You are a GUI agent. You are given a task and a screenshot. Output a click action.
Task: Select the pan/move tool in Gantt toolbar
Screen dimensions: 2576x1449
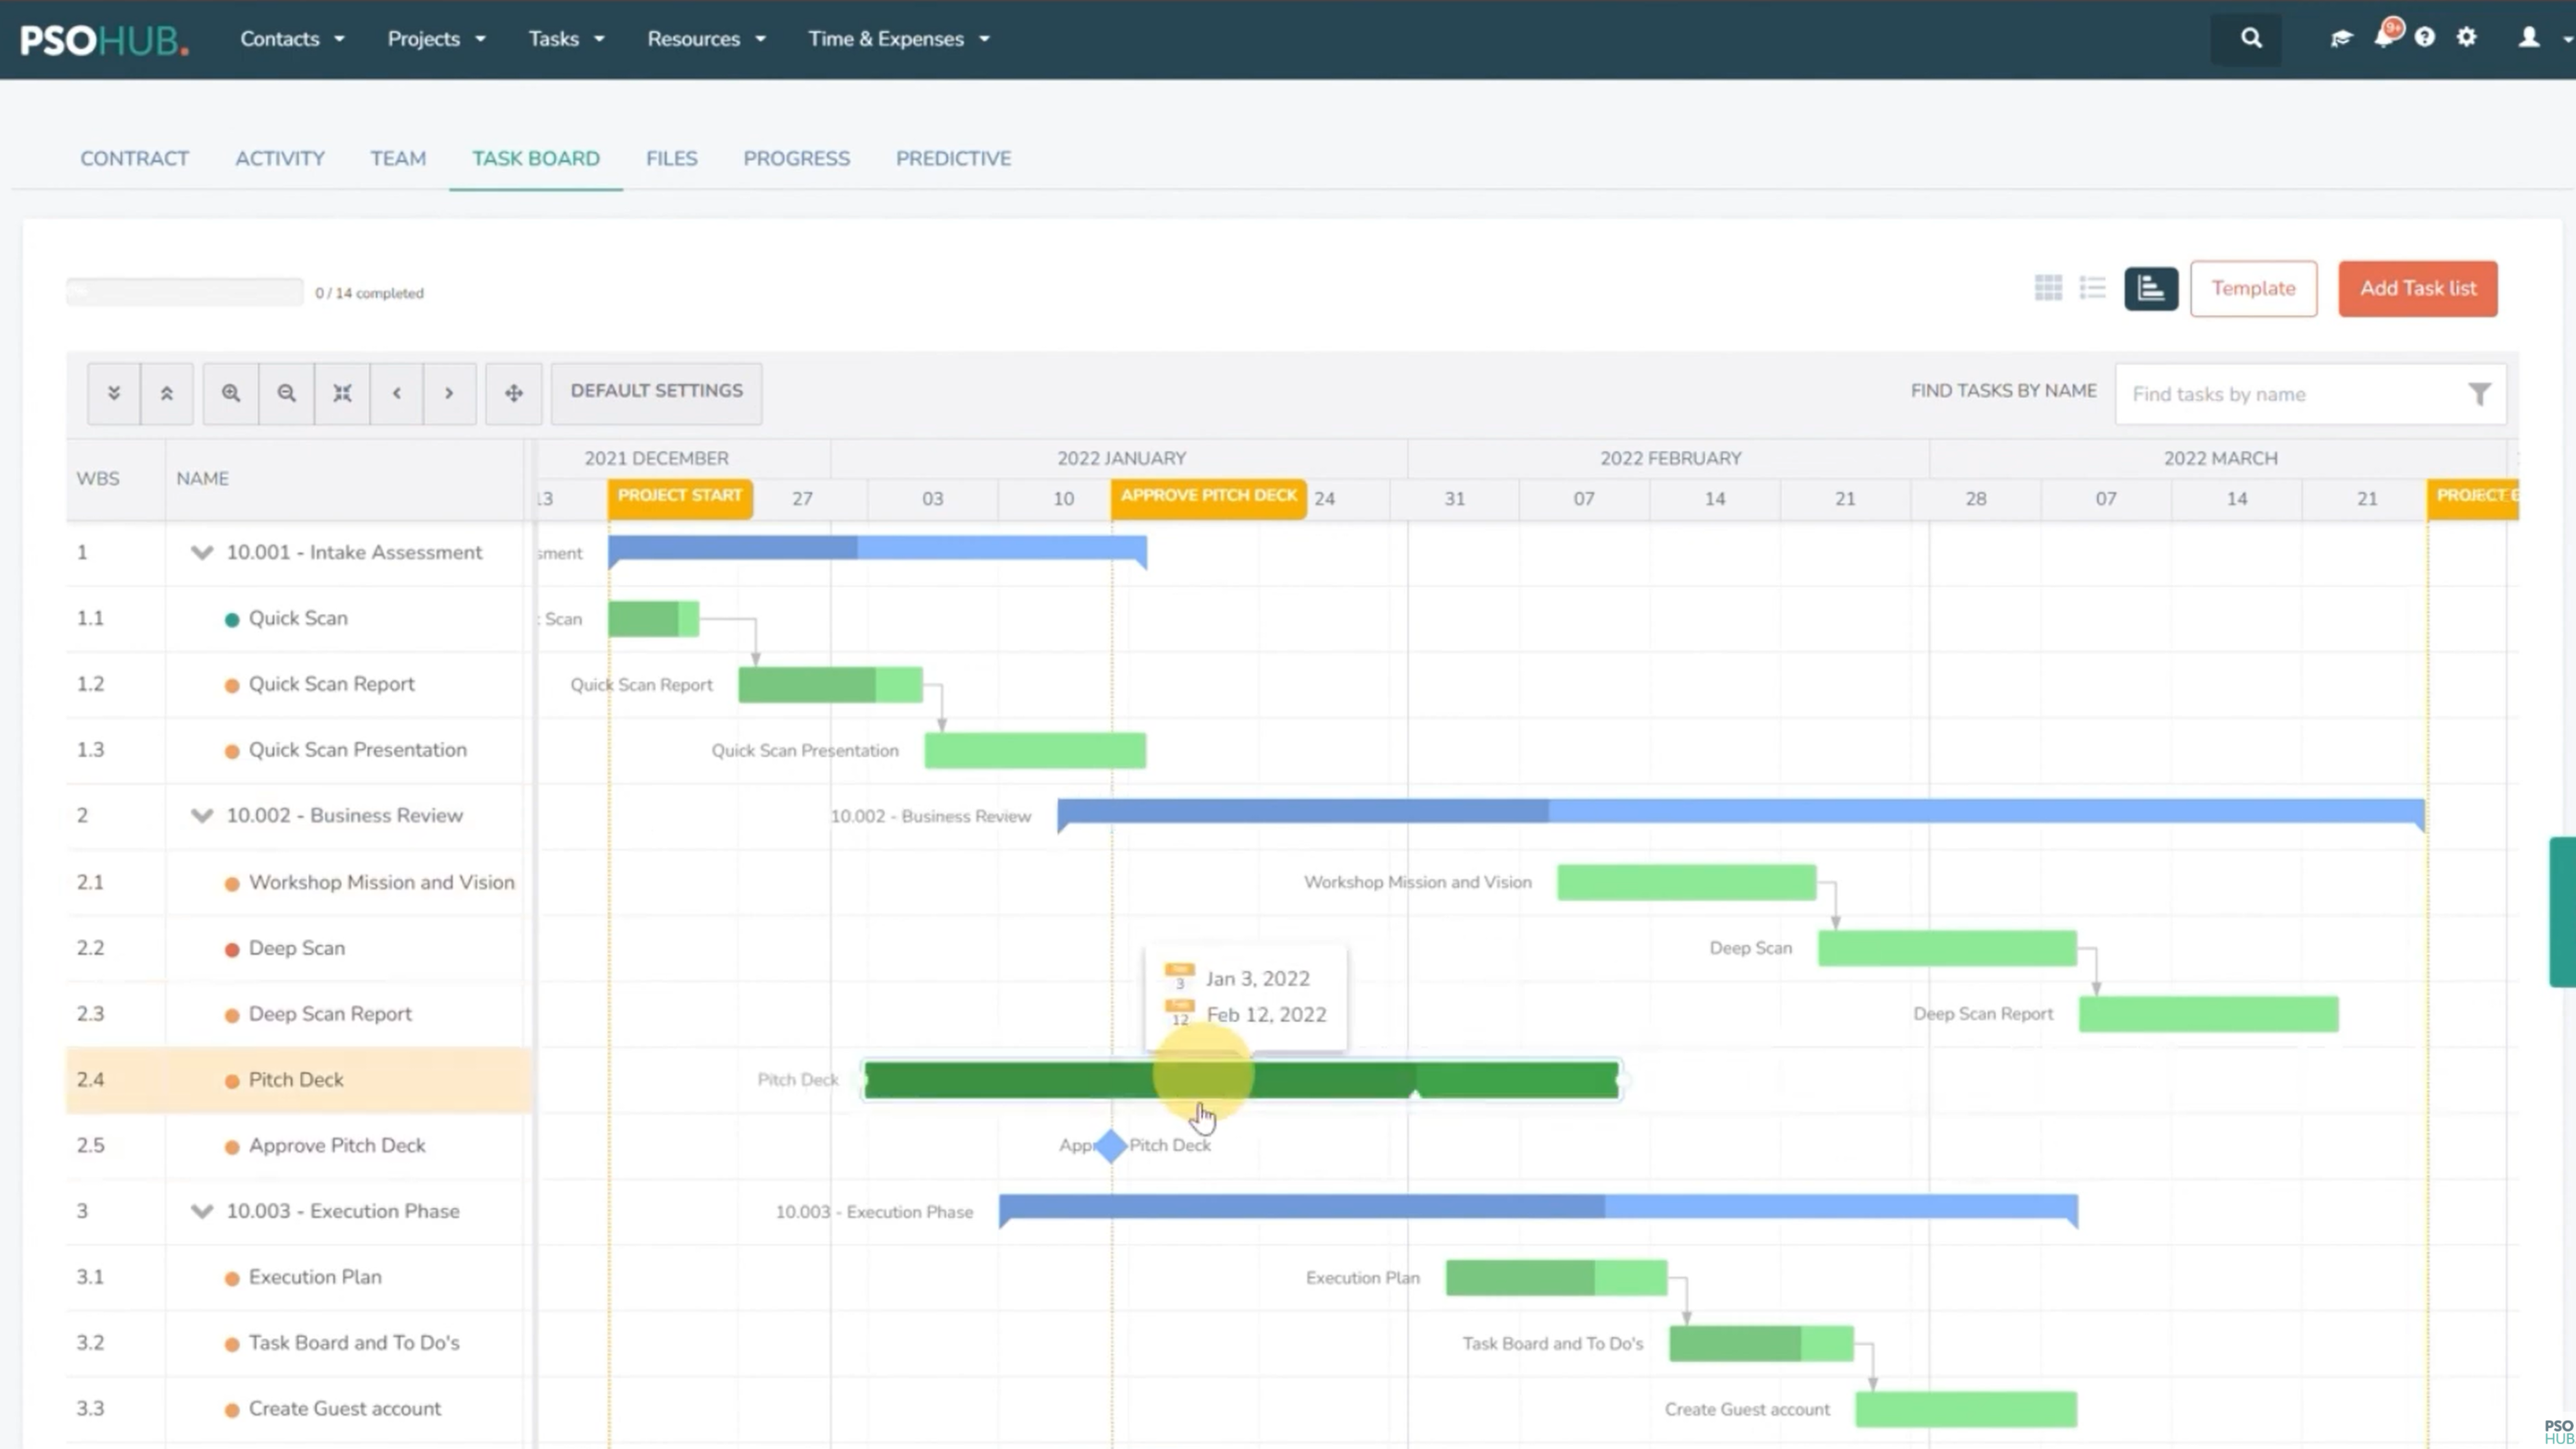pos(513,392)
